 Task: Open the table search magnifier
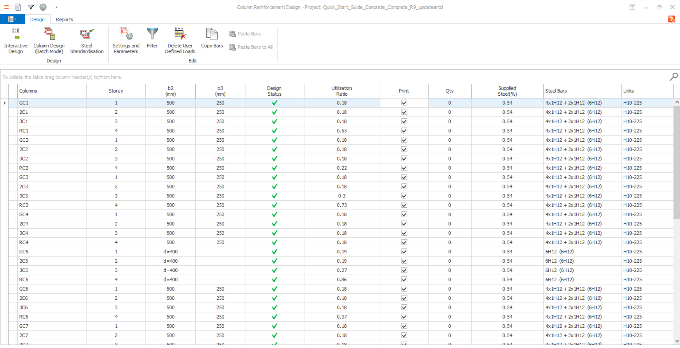coord(673,77)
